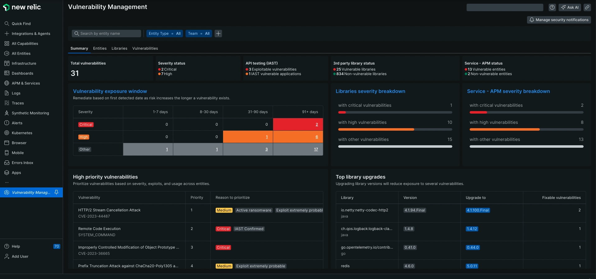Open Kubernetes icon in sidebar

pos(7,133)
